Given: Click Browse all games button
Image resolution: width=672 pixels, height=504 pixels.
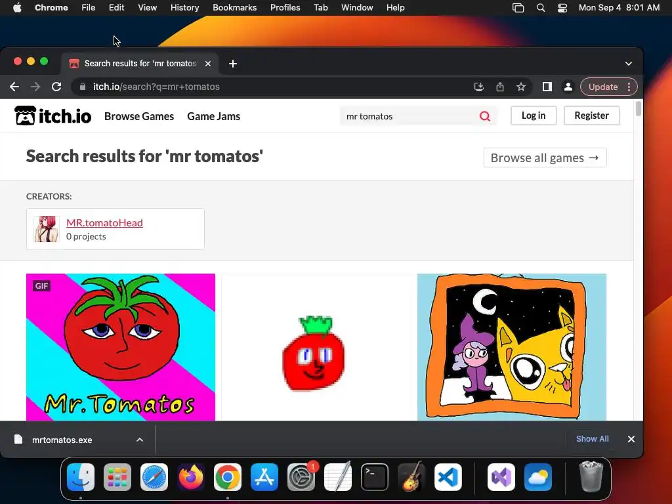Looking at the screenshot, I should [545, 157].
